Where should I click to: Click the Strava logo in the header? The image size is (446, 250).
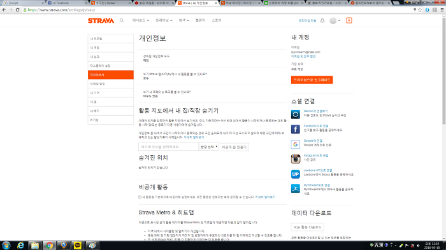coord(101,20)
